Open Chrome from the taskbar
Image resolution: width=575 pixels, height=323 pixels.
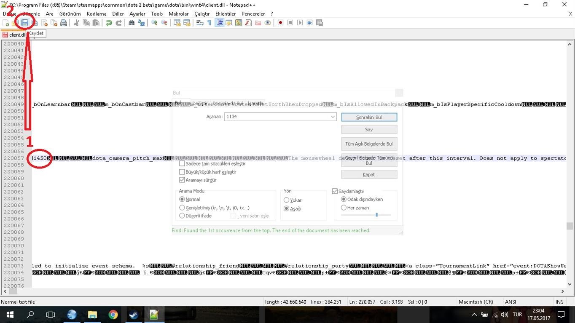[113, 315]
